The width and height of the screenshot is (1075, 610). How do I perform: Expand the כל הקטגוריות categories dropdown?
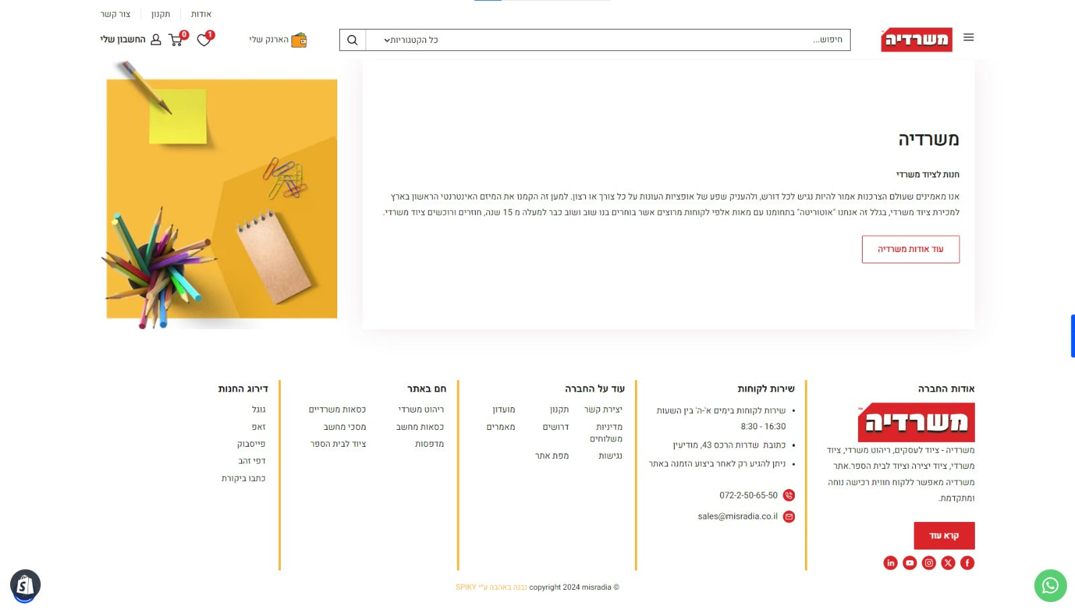[411, 40]
